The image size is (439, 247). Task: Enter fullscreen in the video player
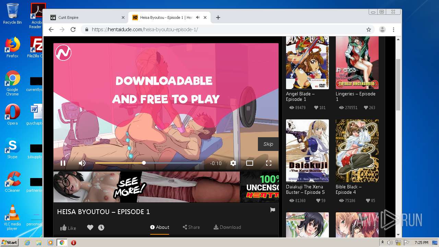(x=269, y=163)
